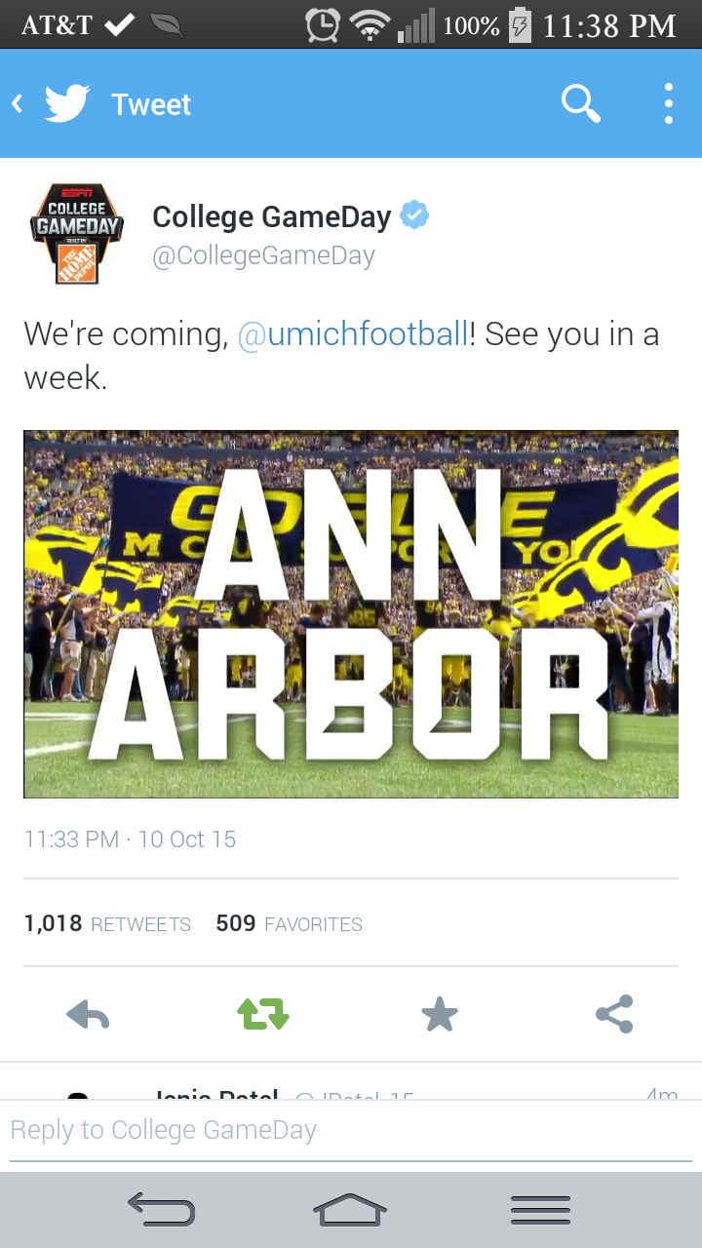
Task: View the 509 favorites list
Action: (289, 923)
